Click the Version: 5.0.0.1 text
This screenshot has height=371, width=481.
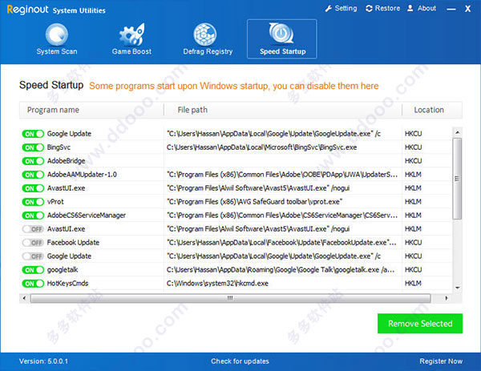[x=43, y=361]
